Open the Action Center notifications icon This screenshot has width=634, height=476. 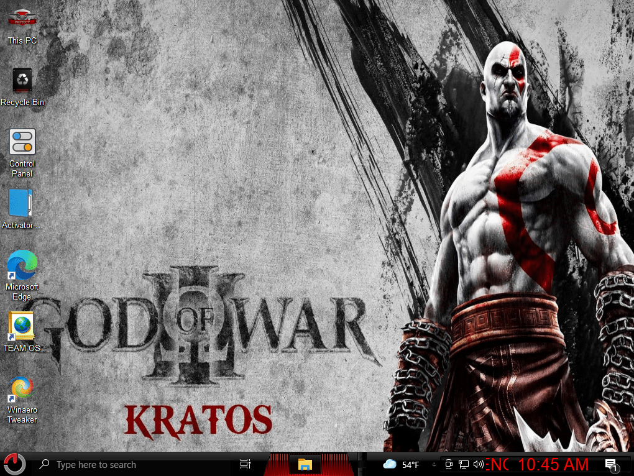[x=612, y=465]
